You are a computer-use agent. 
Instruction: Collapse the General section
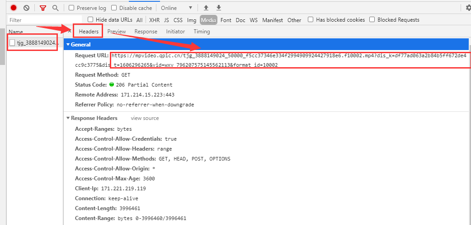click(68, 45)
